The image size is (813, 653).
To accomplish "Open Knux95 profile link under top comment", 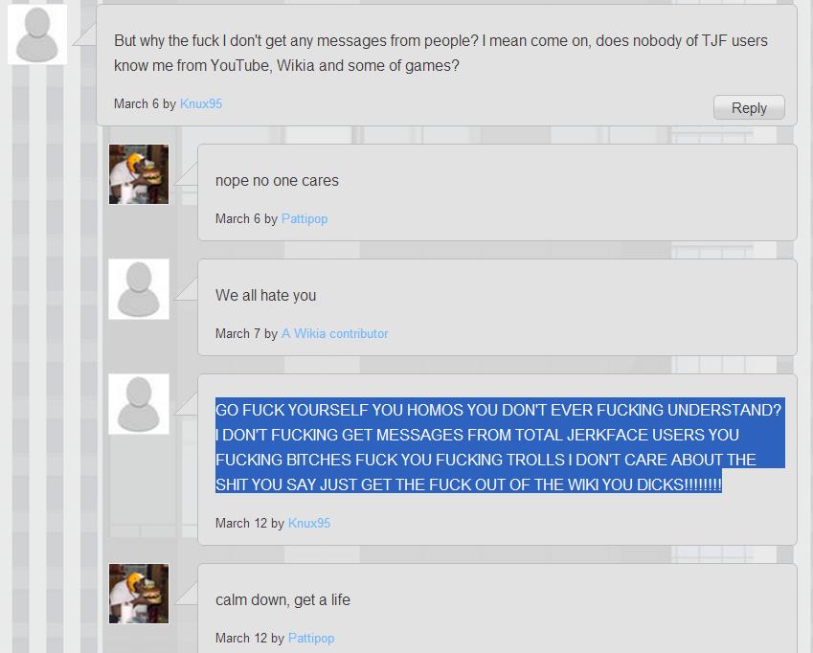I will [x=201, y=103].
